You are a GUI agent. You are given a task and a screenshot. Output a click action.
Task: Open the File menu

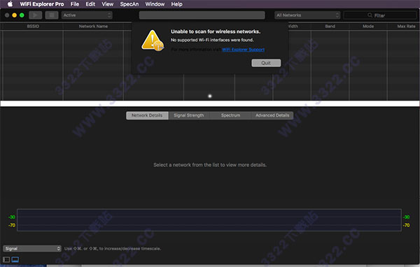[x=75, y=4]
